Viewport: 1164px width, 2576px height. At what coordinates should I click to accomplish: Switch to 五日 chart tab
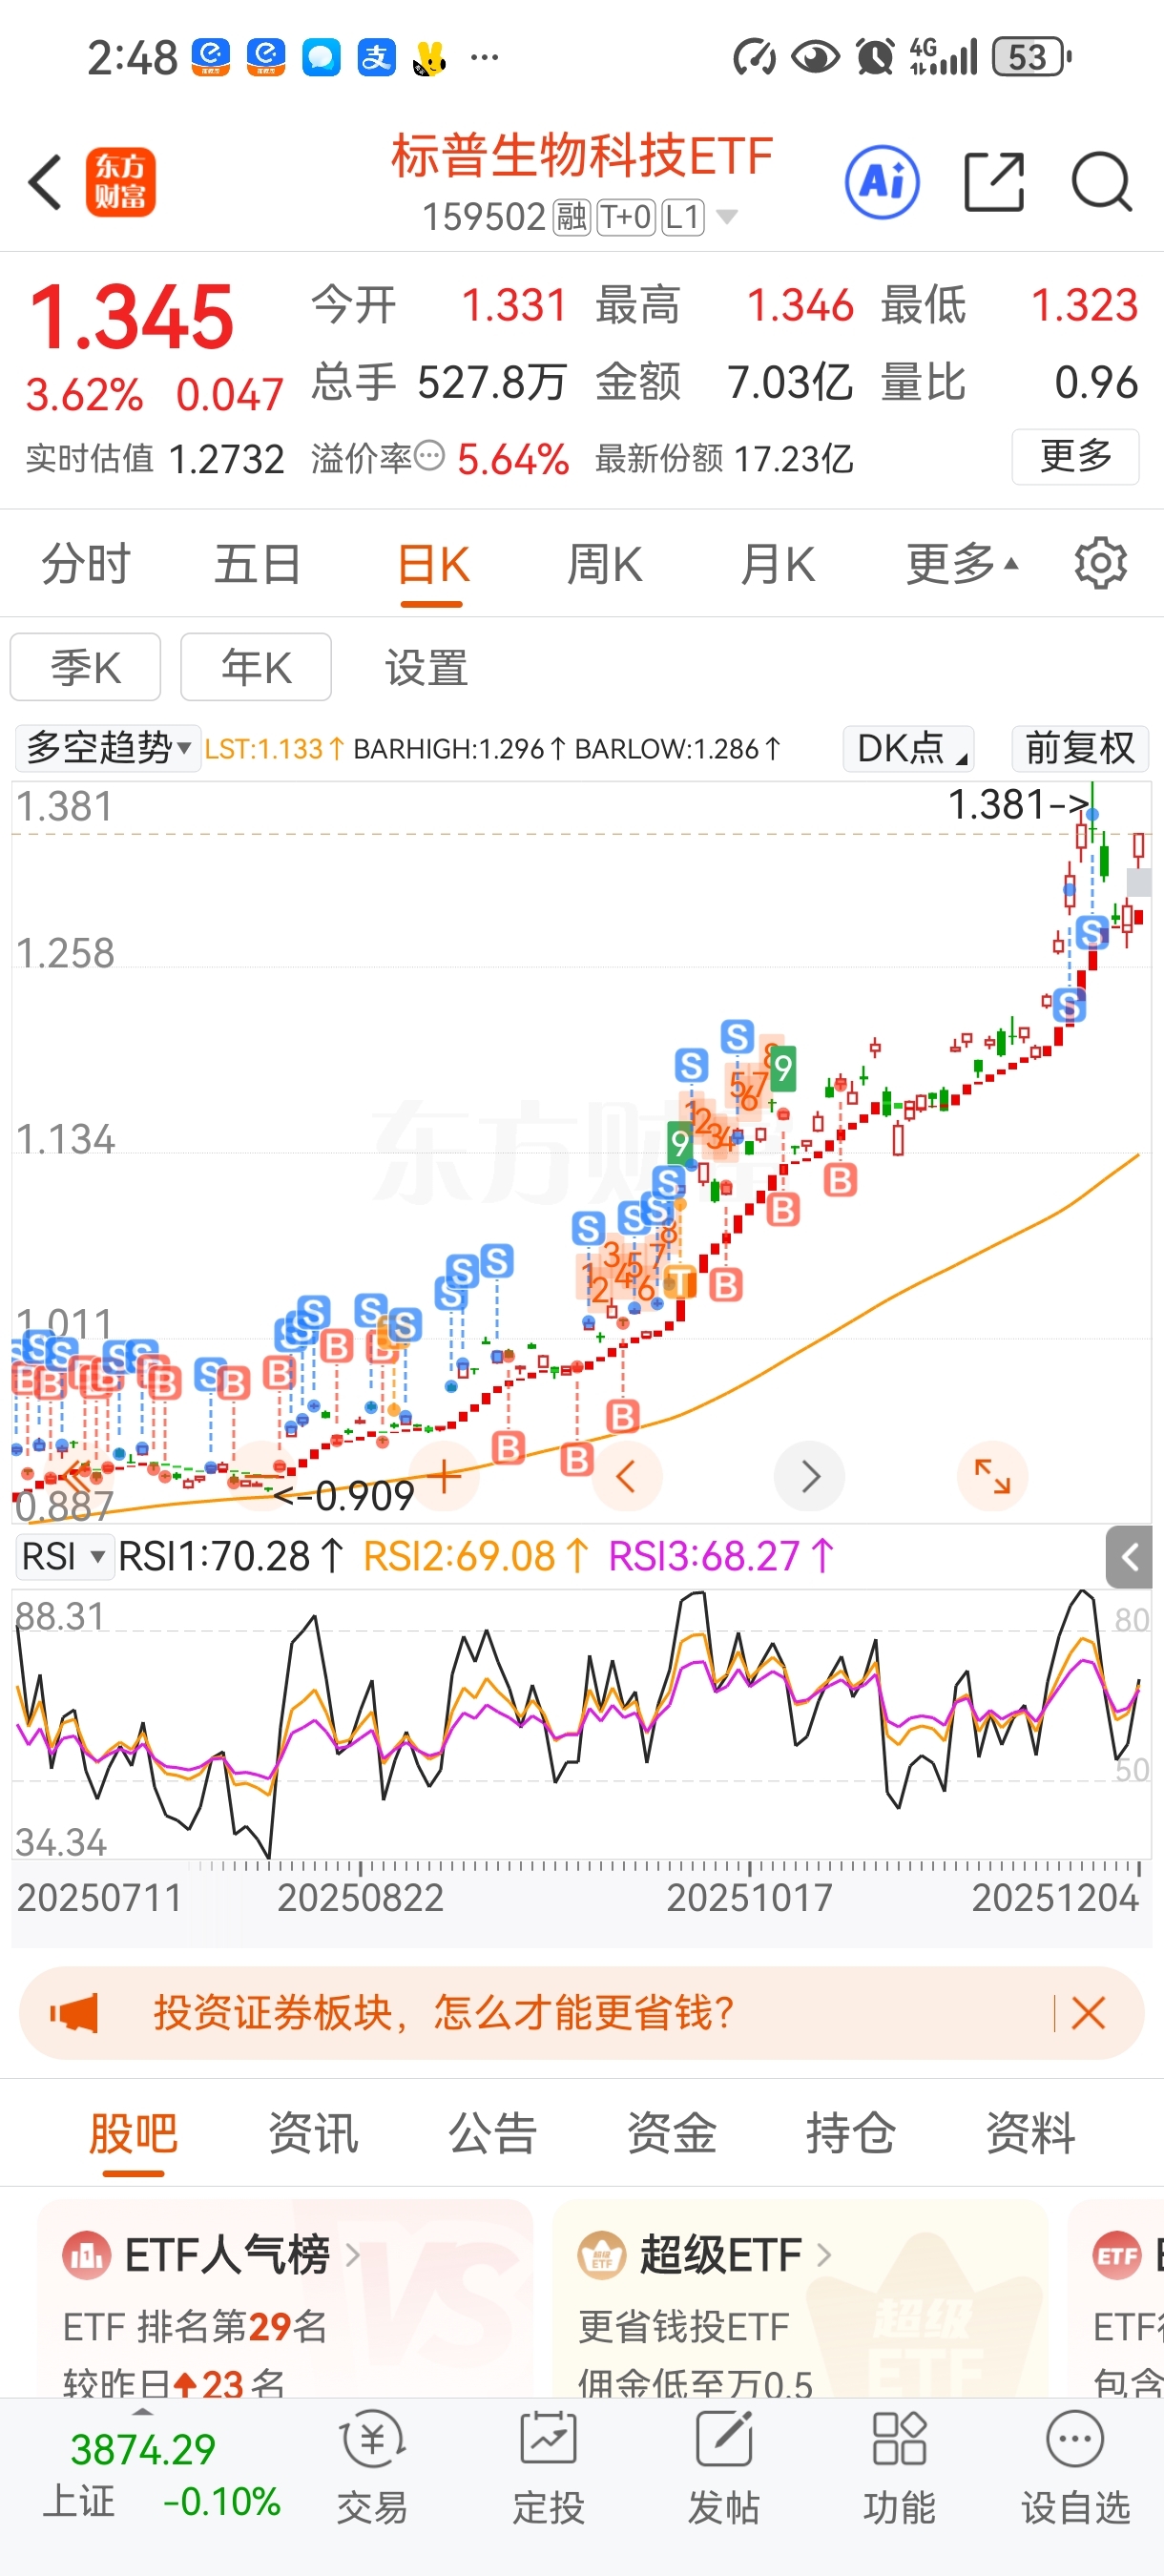pos(258,564)
